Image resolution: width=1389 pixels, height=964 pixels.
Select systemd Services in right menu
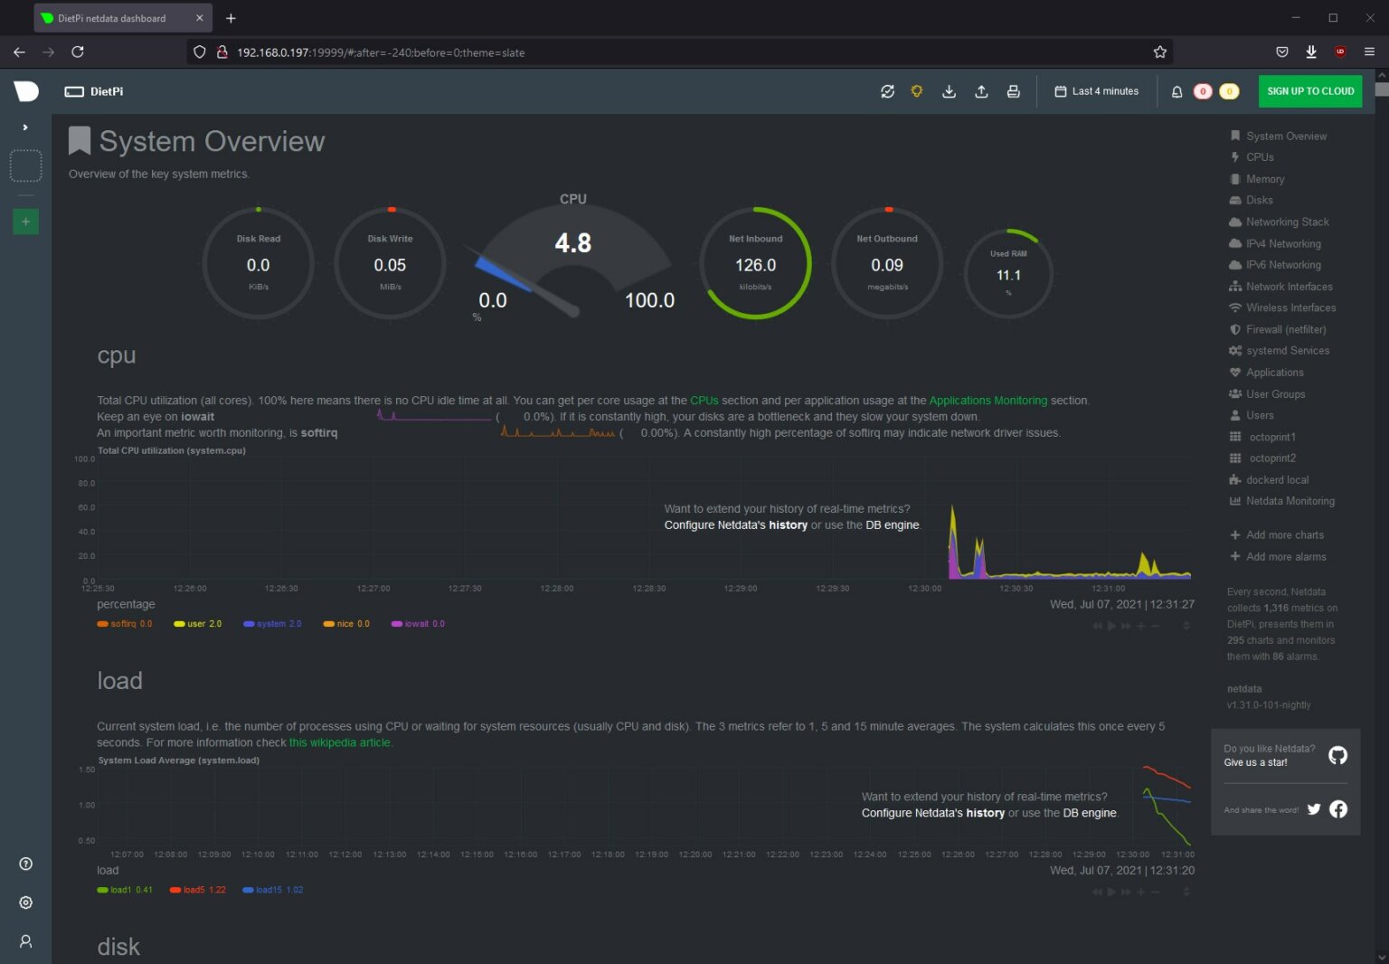[x=1287, y=351]
